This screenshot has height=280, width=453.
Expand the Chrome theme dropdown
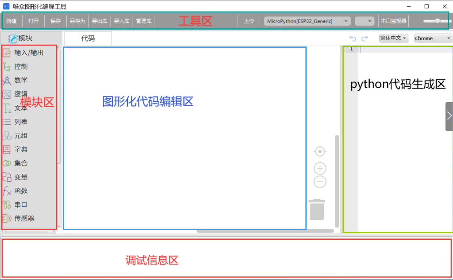[x=433, y=38]
